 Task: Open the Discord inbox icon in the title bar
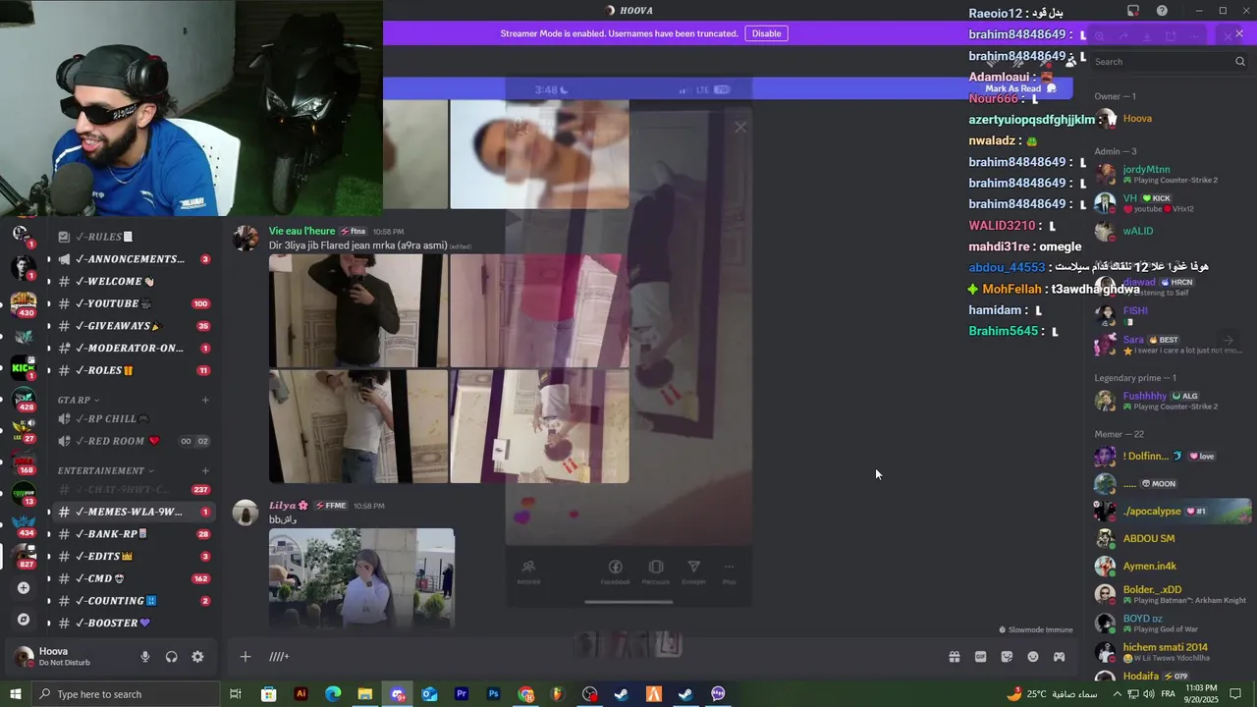click(x=1132, y=11)
